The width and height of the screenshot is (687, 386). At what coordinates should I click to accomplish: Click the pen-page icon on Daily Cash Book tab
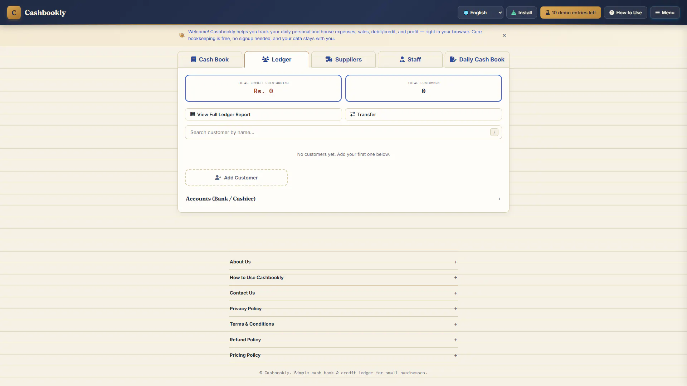point(453,59)
